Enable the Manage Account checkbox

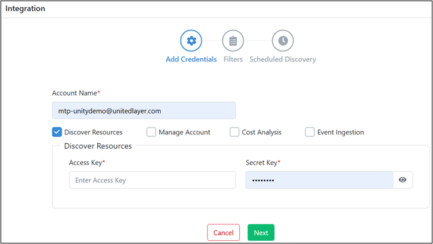151,132
